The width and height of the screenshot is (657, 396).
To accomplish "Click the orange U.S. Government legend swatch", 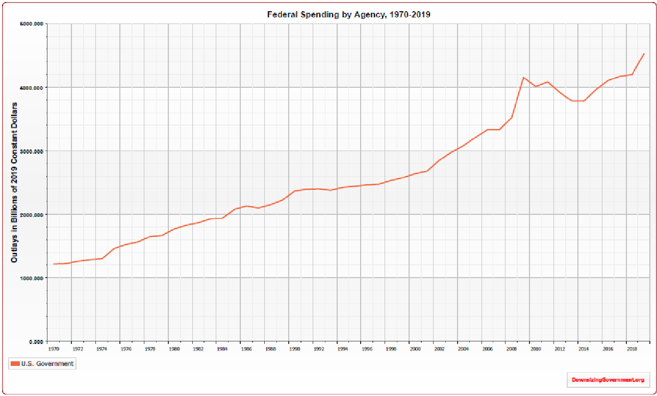I will pyautogui.click(x=15, y=364).
